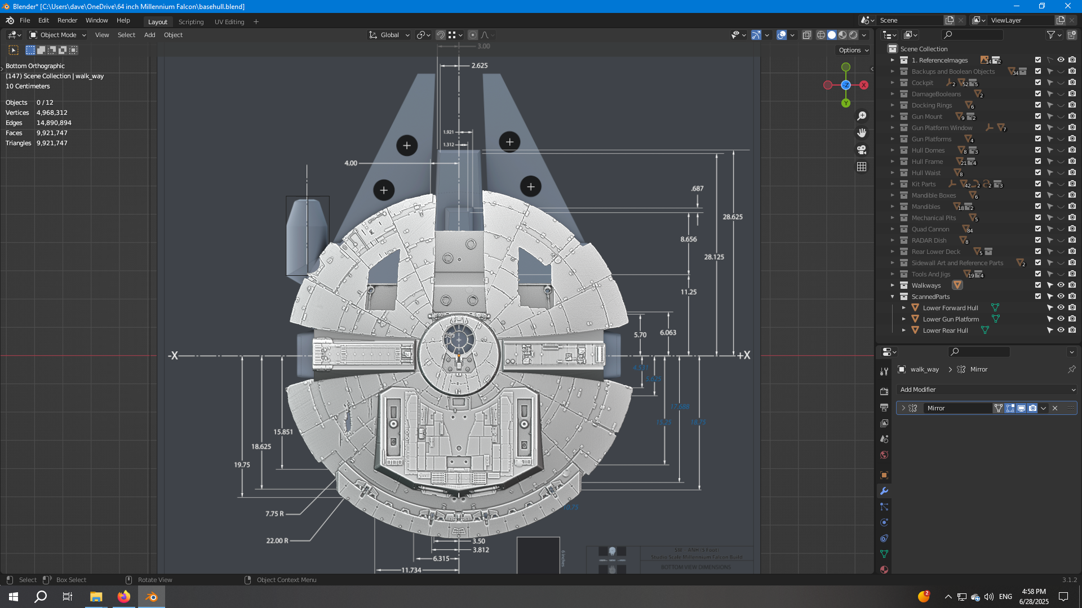The width and height of the screenshot is (1082, 608).
Task: Click the new collection icon in the Outliner
Action: (1071, 35)
